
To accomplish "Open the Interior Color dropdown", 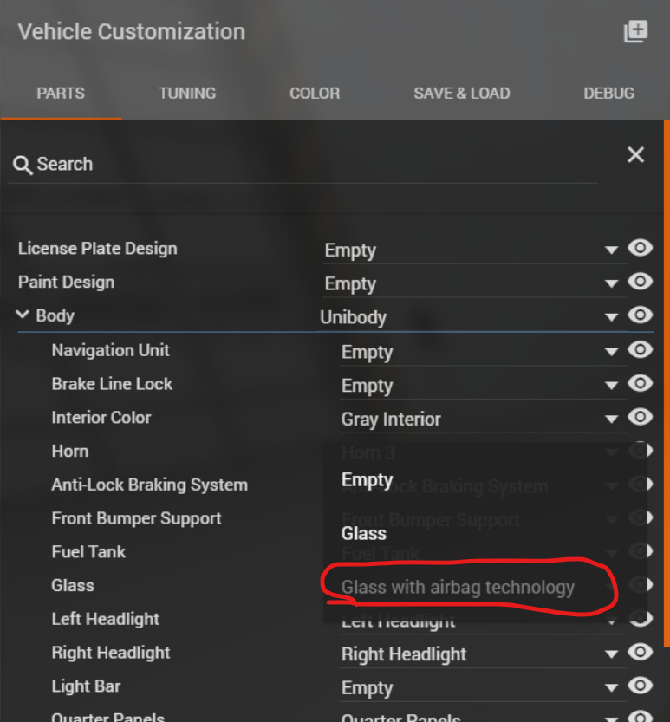I will (611, 420).
